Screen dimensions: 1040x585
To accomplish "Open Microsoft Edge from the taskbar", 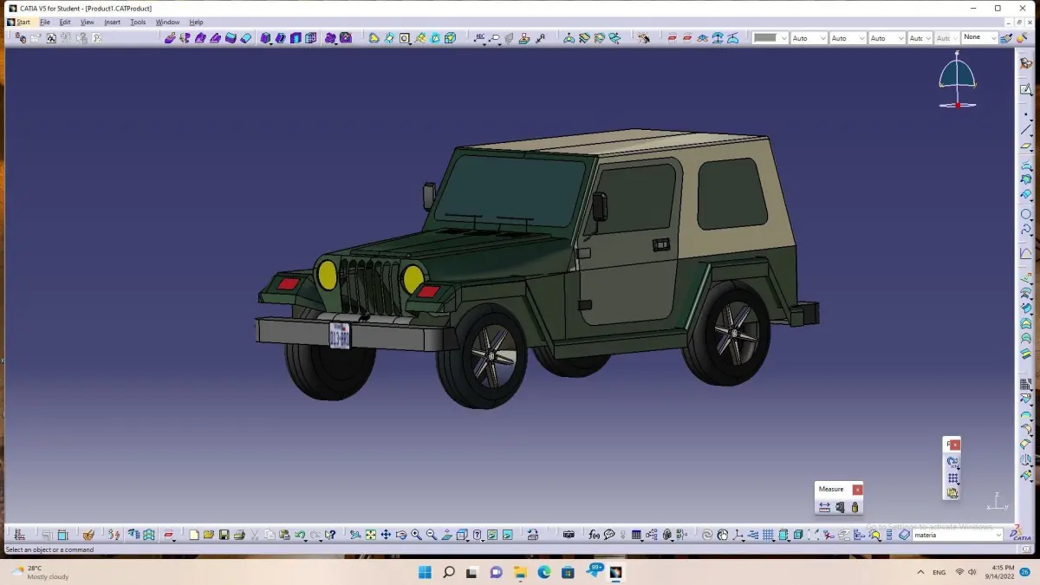I will (544, 572).
